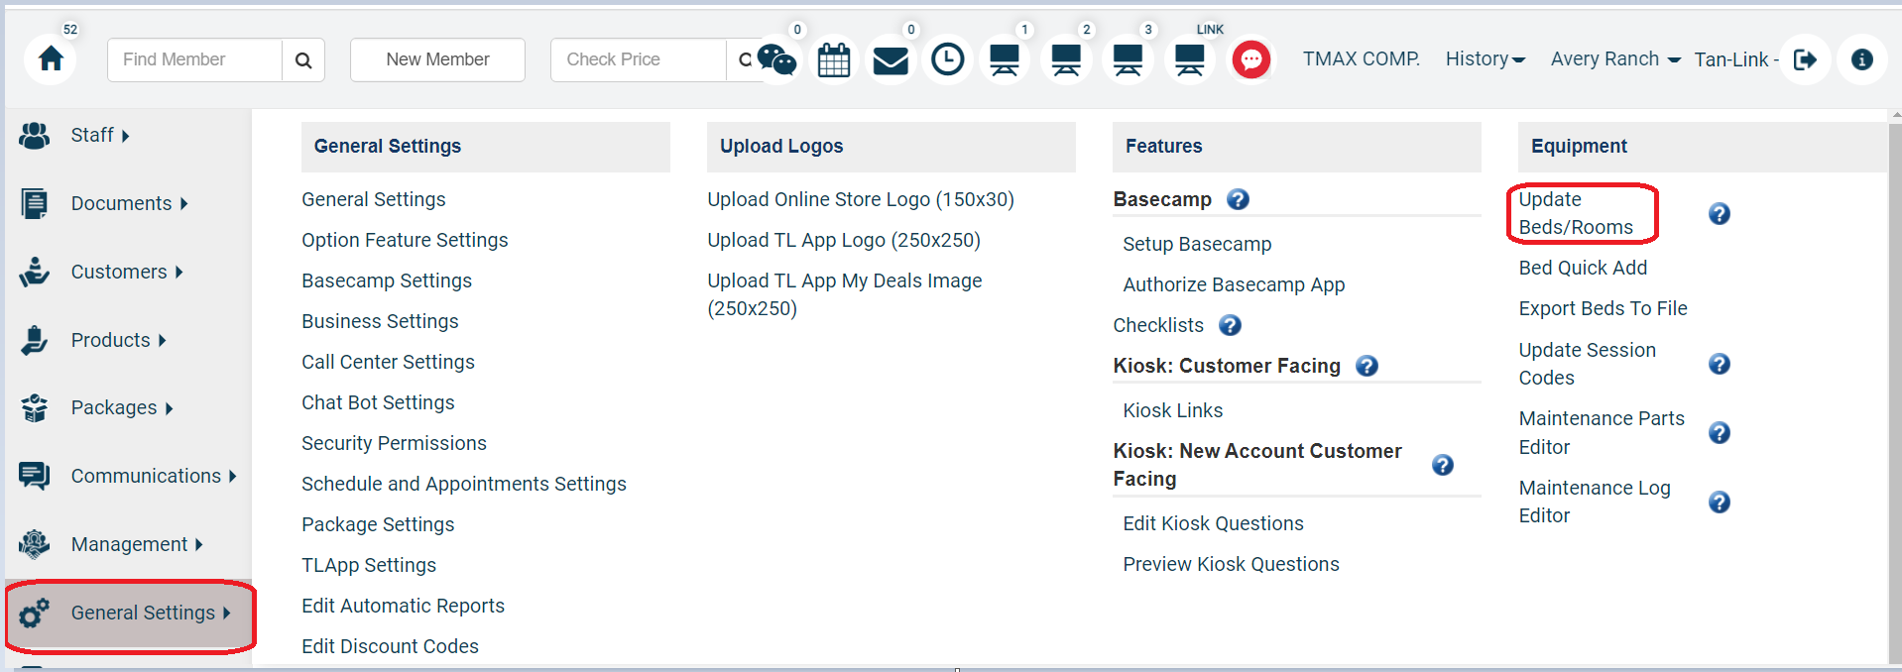The width and height of the screenshot is (1902, 672).
Task: Open help icon beside Update Beds/Rooms
Action: tap(1720, 214)
